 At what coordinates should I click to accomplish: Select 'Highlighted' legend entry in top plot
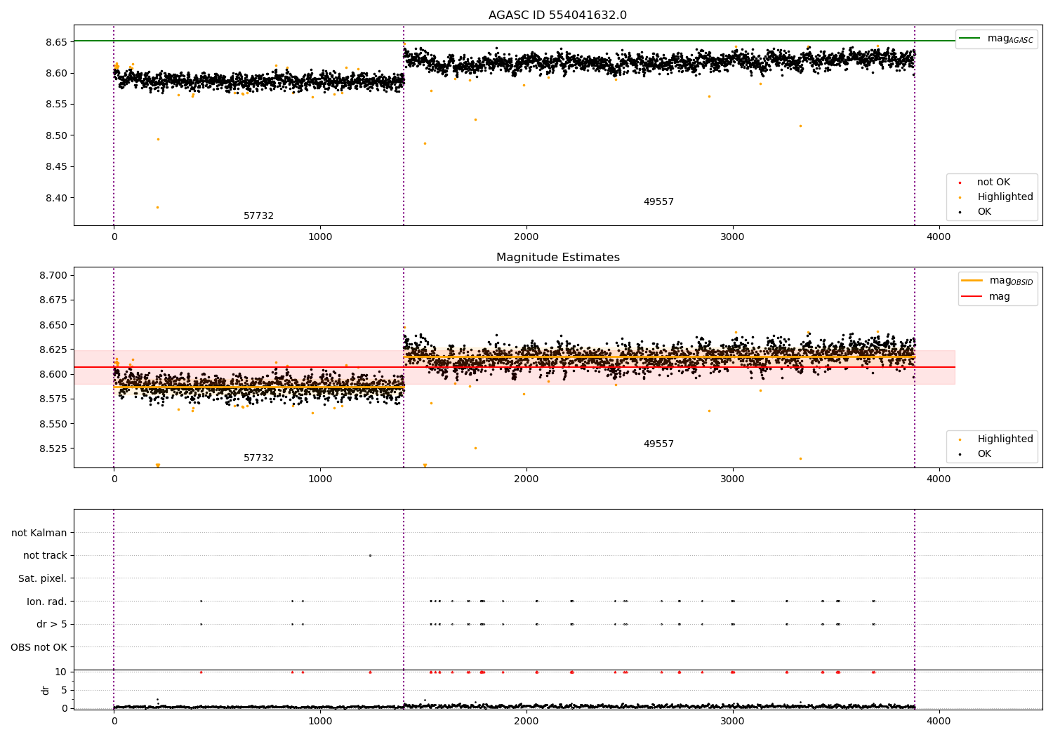[1005, 197]
